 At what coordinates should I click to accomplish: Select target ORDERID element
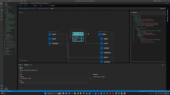point(107,48)
